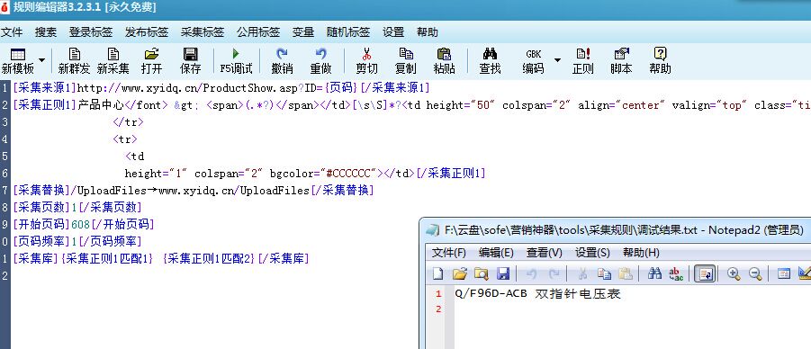Open the 采集标签 menu
Image resolution: width=811 pixels, height=349 pixels.
point(203,32)
